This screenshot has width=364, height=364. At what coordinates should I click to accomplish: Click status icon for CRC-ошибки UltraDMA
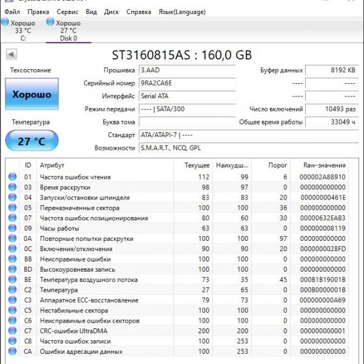13,331
